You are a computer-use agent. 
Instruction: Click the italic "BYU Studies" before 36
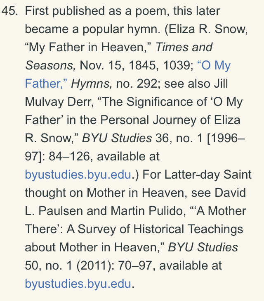pos(117,138)
